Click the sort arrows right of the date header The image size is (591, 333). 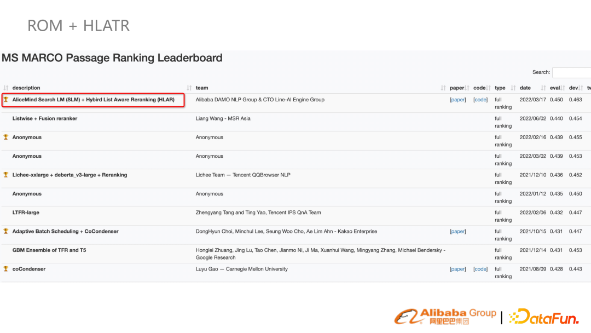[543, 88]
